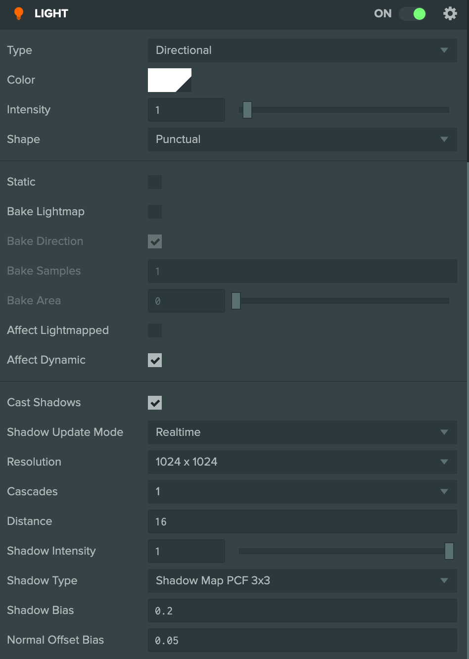The height and width of the screenshot is (659, 469).
Task: Uncheck the Affect Dynamic checkbox
Action: tap(155, 360)
